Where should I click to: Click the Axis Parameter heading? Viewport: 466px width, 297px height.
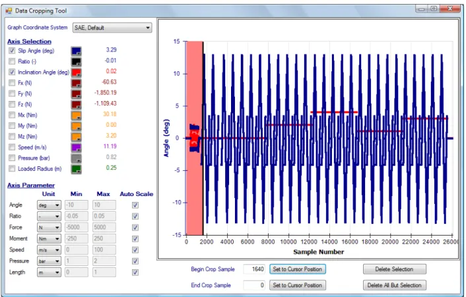[x=31, y=185]
